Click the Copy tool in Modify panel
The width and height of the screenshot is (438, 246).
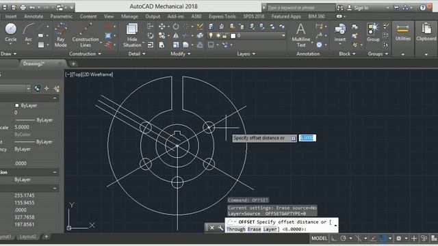tap(162, 36)
